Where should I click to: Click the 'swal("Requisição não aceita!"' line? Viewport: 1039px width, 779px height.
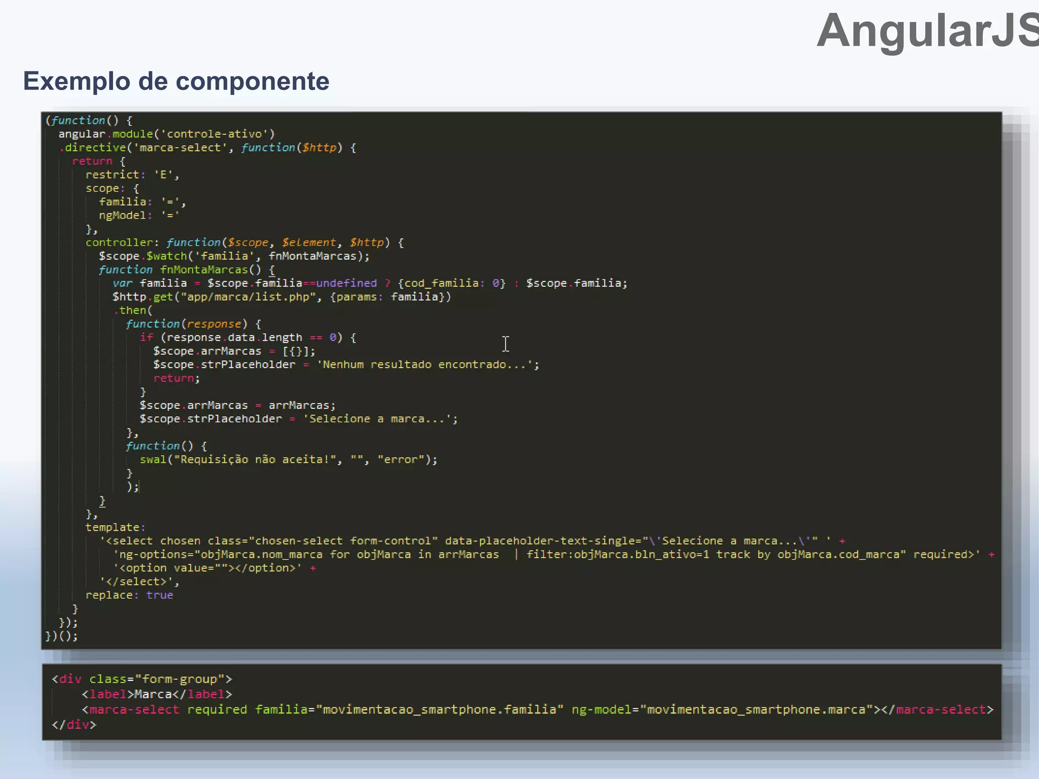[x=288, y=459]
